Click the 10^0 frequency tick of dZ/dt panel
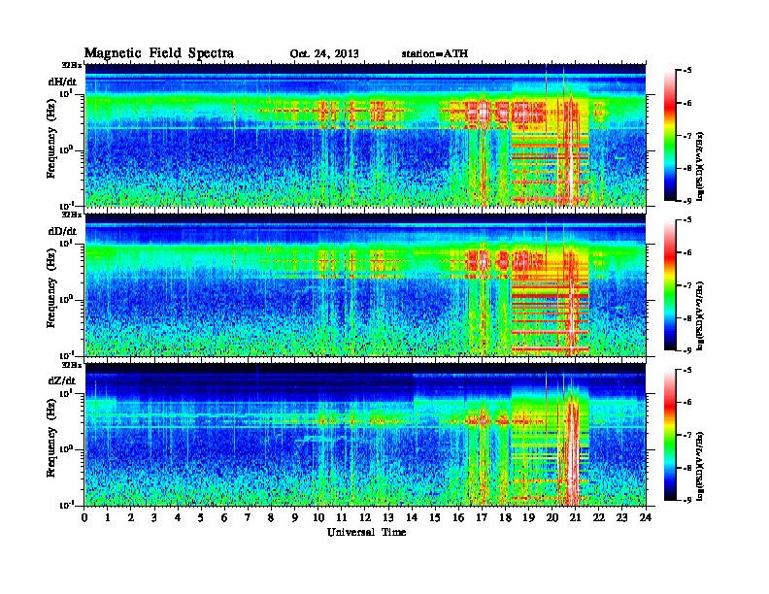Image resolution: width=769 pixels, height=594 pixels. point(66,449)
